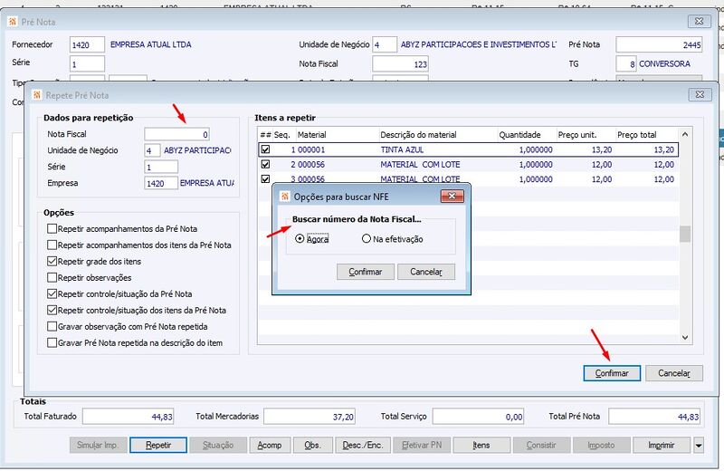Click the Total Mercadorias field
Viewport: 724px width, 471px height.
(310, 417)
